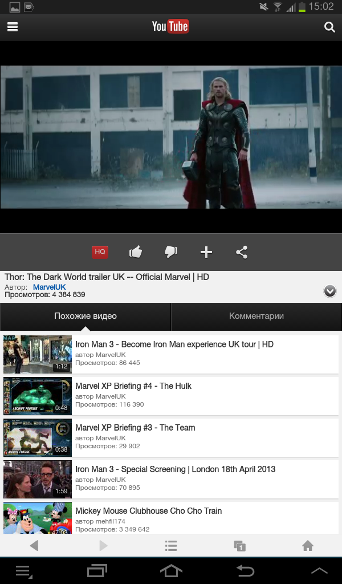Tap the Android back button
Image resolution: width=342 pixels, height=584 pixels.
point(245,570)
